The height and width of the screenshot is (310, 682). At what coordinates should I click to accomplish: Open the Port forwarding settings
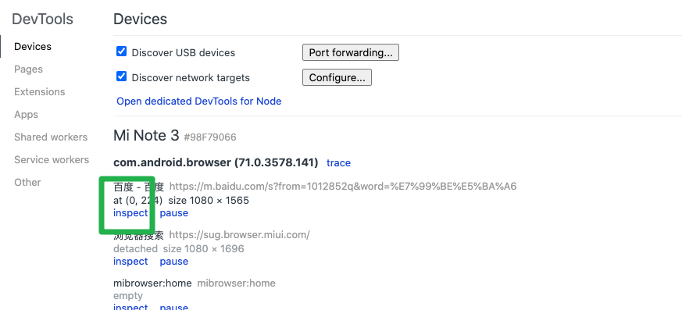[351, 52]
